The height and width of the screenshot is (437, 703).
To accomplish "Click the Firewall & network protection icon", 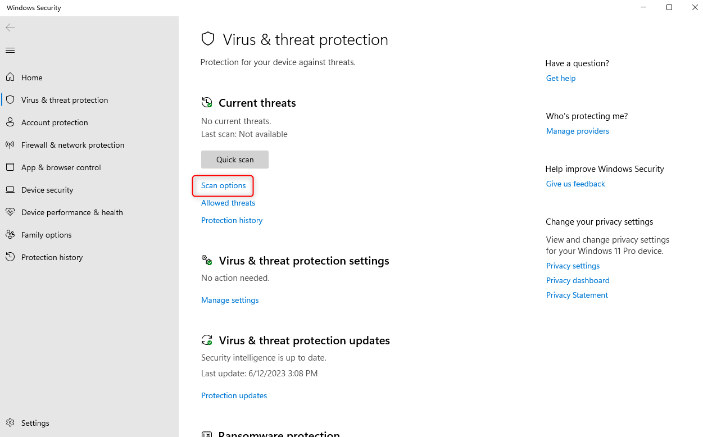I will pyautogui.click(x=10, y=145).
